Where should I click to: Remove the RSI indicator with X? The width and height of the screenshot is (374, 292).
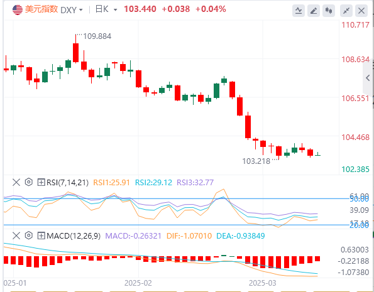(16, 183)
